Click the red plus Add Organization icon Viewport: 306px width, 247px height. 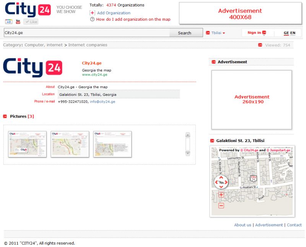92,13
